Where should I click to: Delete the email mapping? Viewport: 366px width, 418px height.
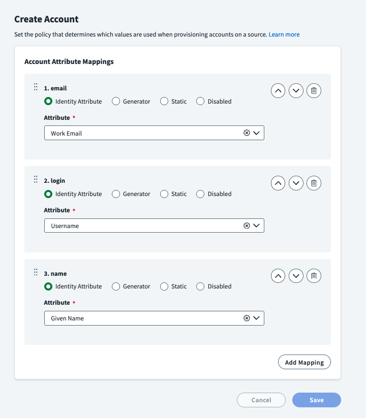pyautogui.click(x=314, y=91)
